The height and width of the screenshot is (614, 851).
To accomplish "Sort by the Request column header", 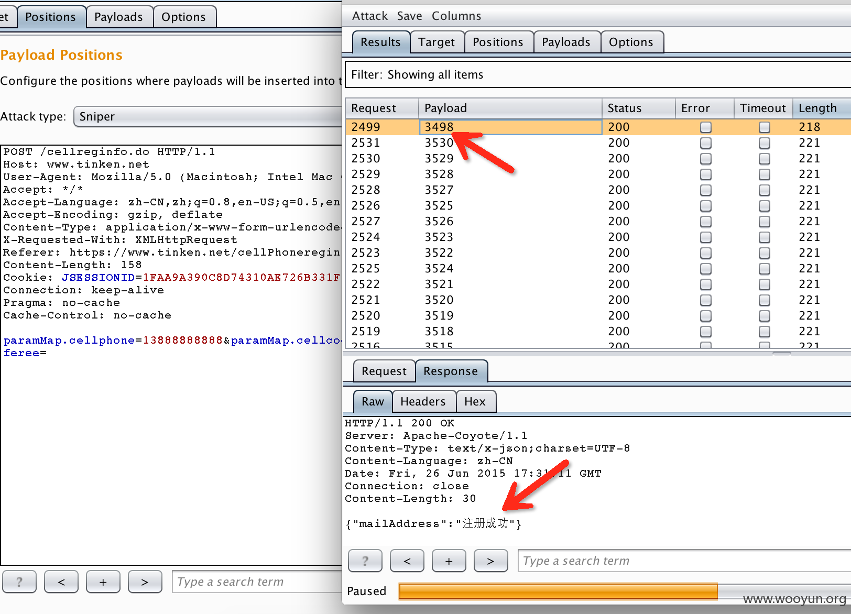I will [381, 108].
